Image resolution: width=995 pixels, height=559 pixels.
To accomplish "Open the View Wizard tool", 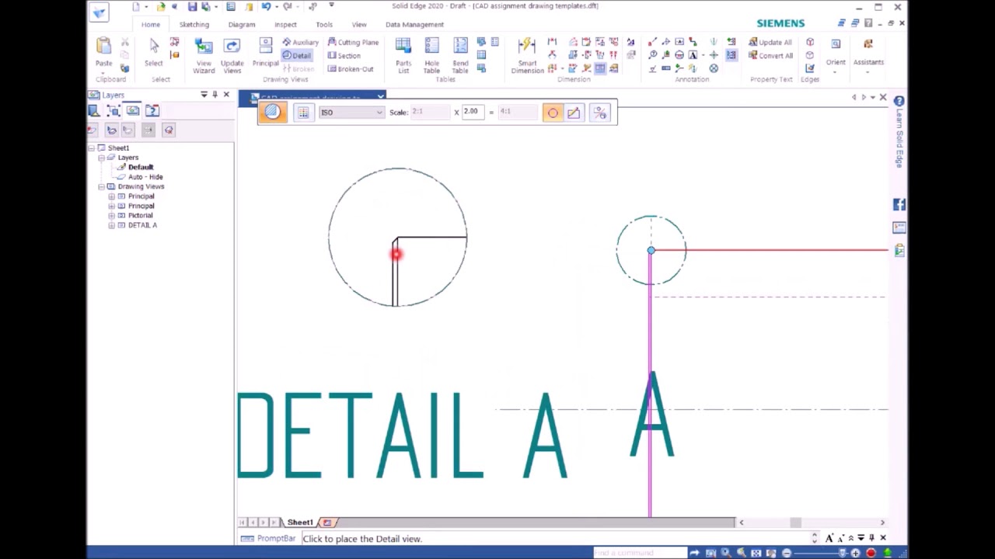I will [204, 55].
